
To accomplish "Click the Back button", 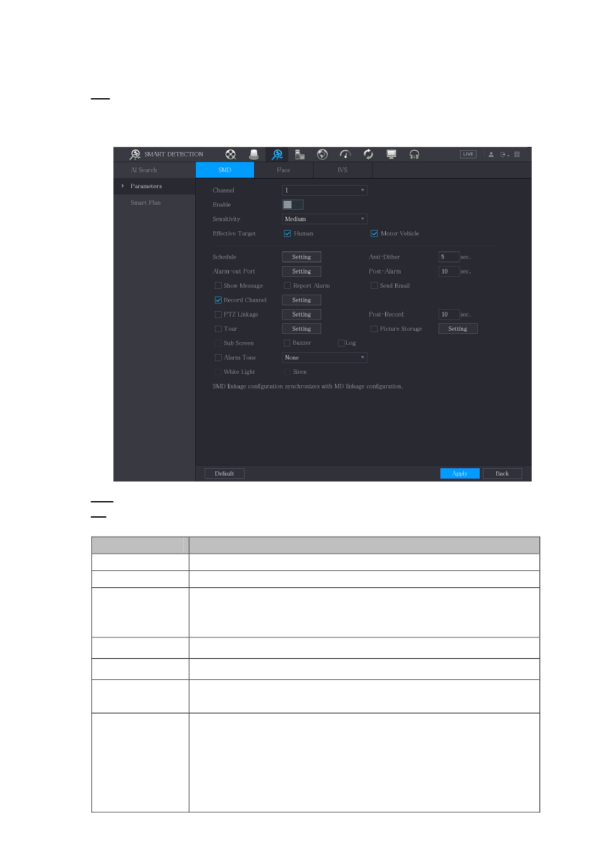I will [x=503, y=474].
